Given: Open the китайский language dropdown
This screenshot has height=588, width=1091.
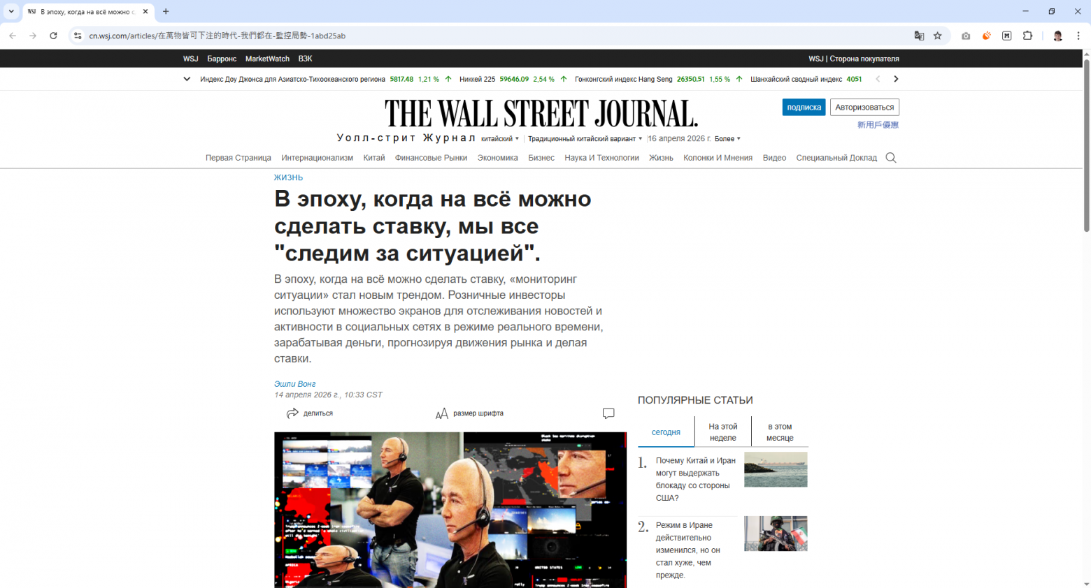Looking at the screenshot, I should [x=501, y=138].
